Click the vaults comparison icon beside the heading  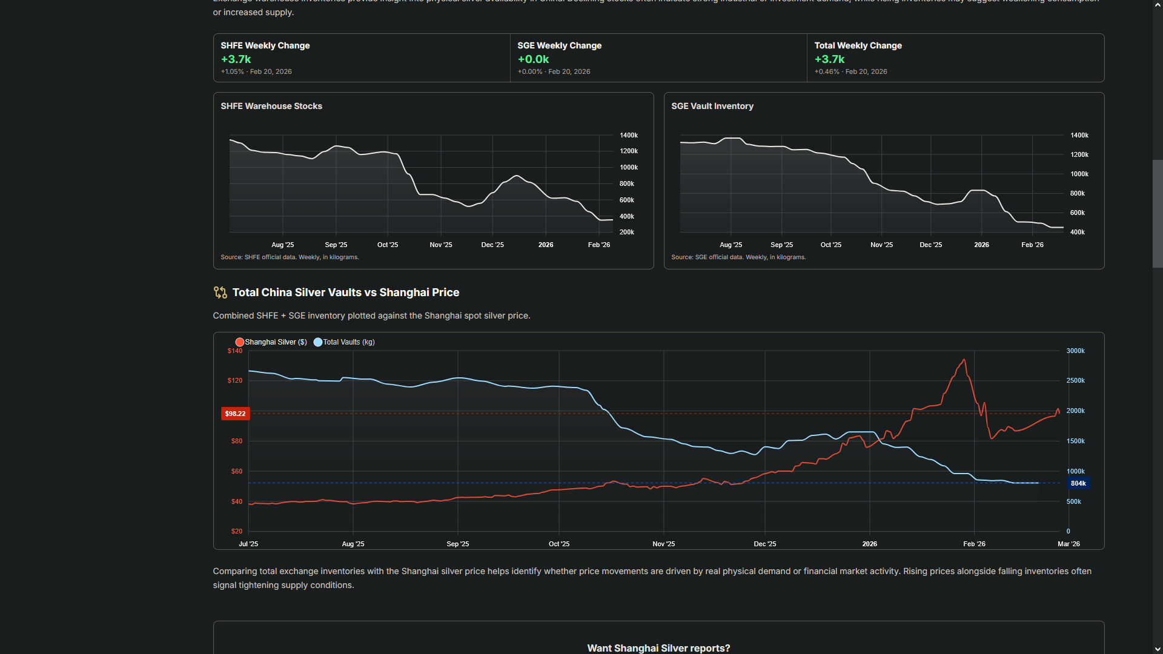tap(220, 292)
